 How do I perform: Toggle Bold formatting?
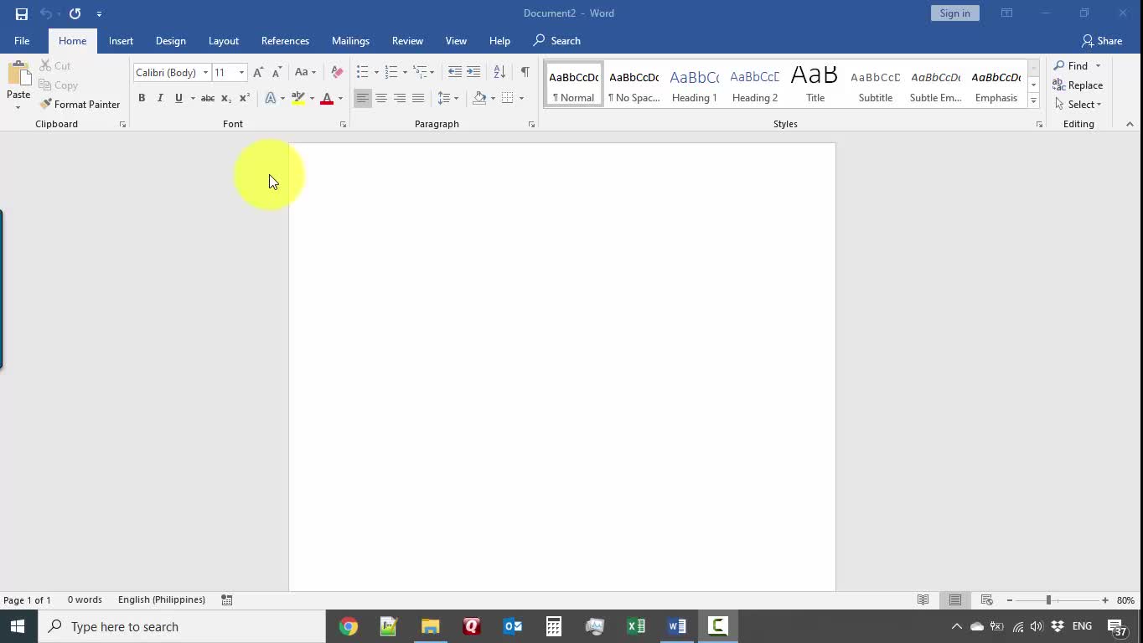click(142, 98)
